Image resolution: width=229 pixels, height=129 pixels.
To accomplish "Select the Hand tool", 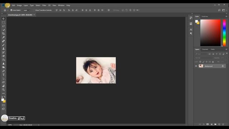I will pos(3,86).
